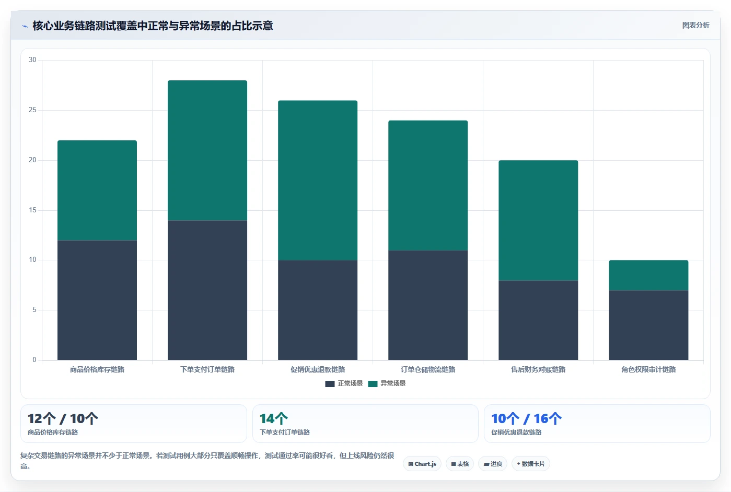Click the navy segment of 商品价格库存链路 bar
The width and height of the screenshot is (731, 492).
pos(97,300)
